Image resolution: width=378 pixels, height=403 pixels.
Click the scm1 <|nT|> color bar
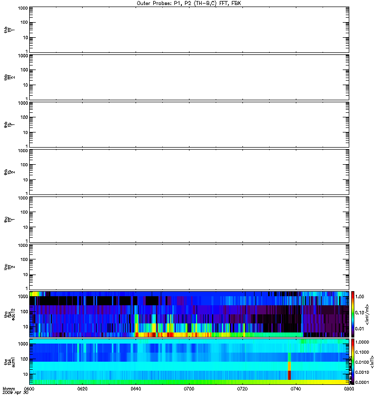pyautogui.click(x=353, y=362)
